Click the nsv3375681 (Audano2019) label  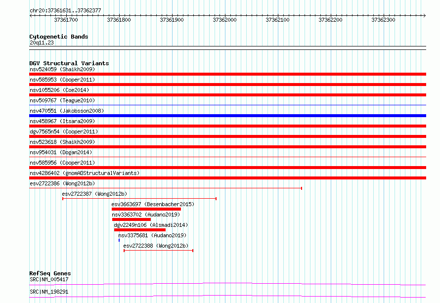click(152, 235)
